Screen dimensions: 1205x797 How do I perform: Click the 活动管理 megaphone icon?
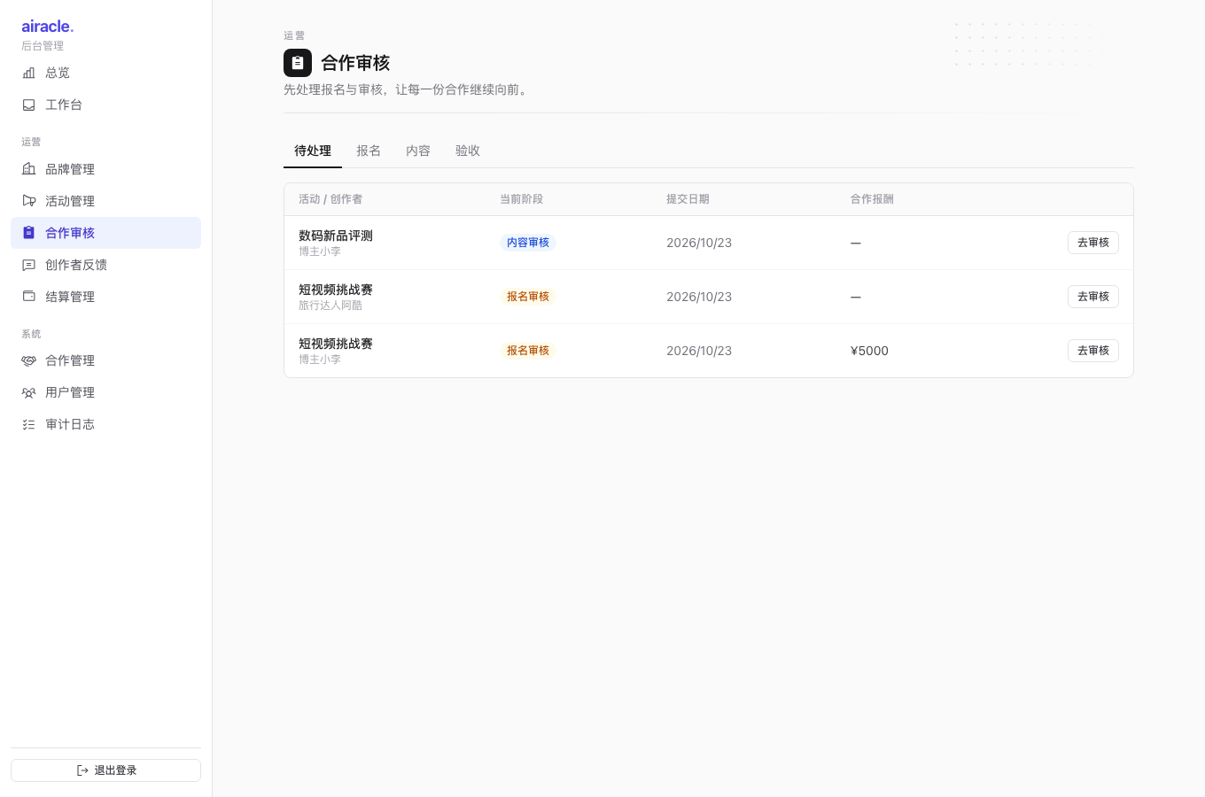pos(28,201)
